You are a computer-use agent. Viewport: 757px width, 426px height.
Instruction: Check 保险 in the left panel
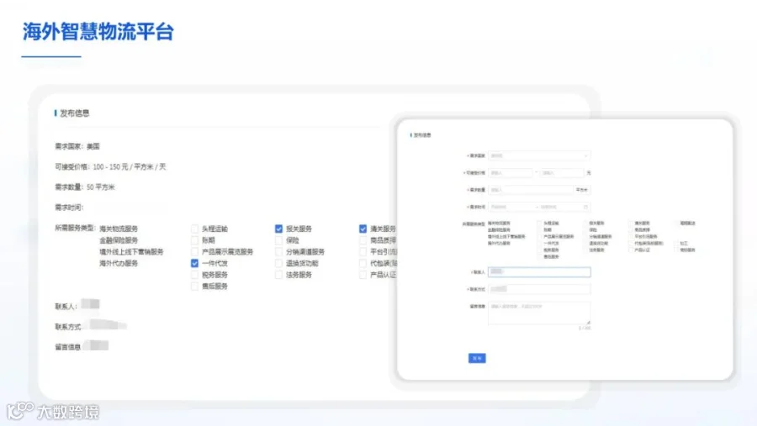tap(278, 240)
